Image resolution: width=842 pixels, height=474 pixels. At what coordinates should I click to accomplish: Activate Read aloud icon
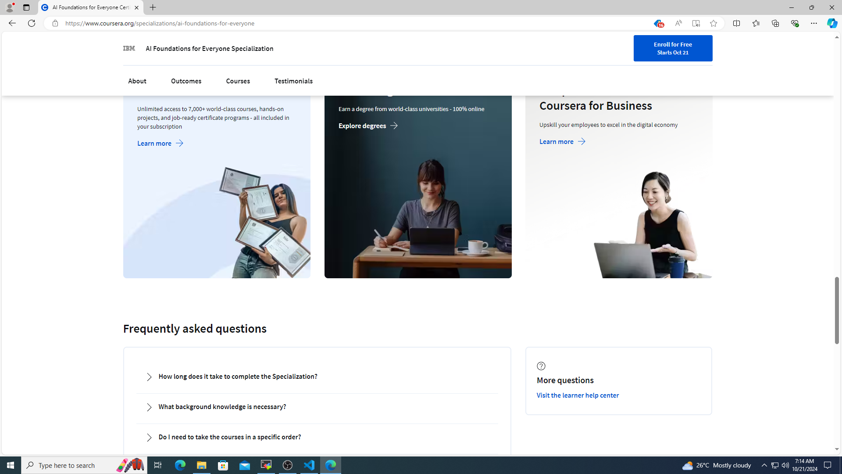click(678, 23)
